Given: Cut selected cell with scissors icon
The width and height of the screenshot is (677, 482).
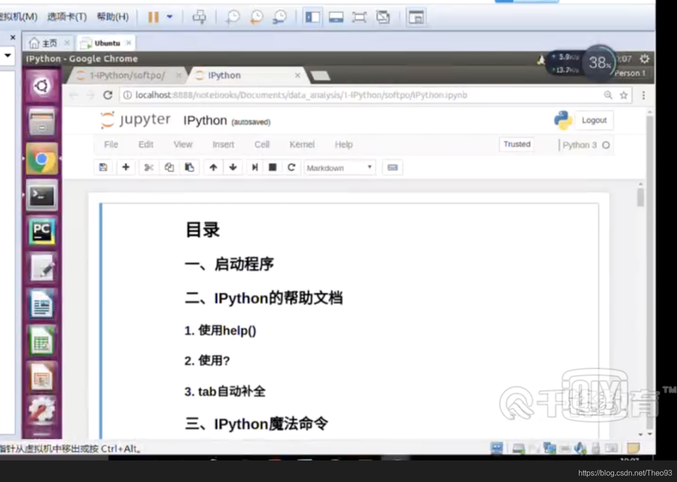Looking at the screenshot, I should 149,167.
